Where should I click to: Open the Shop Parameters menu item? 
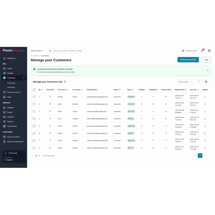pyautogui.click(x=13, y=137)
